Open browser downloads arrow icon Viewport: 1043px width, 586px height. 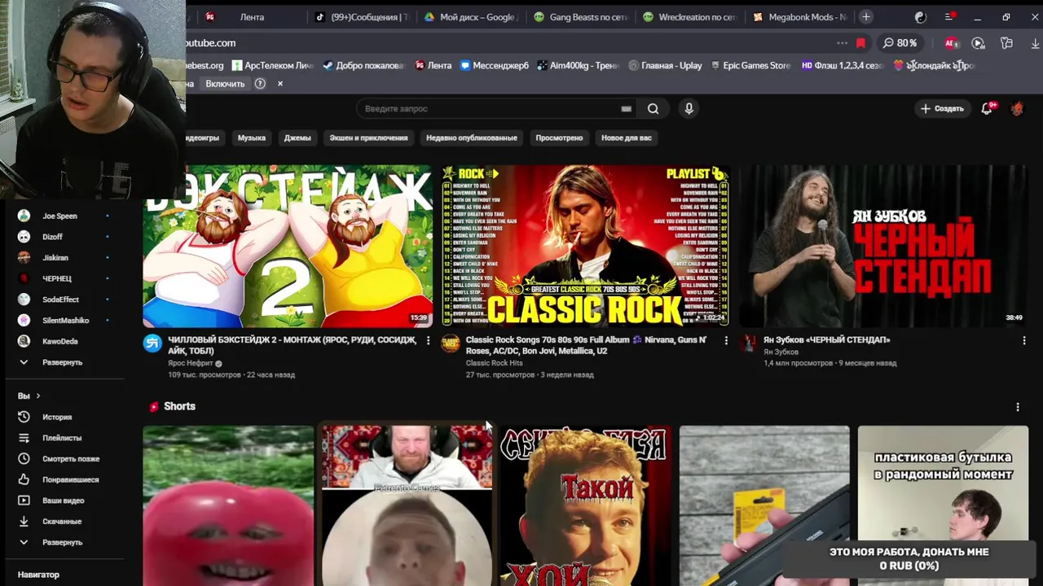point(1035,43)
